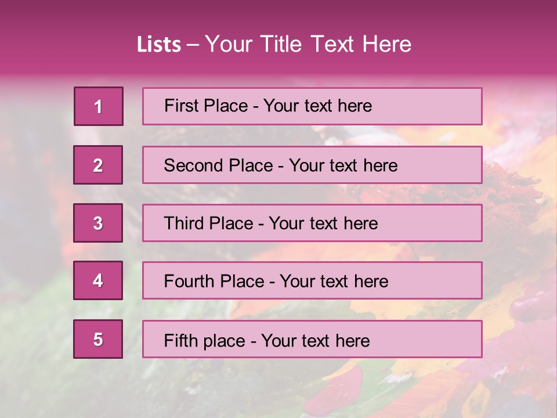Click 'Your Title Text Here' in heading
Image resolution: width=557 pixels, height=418 pixels.
pyautogui.click(x=308, y=44)
